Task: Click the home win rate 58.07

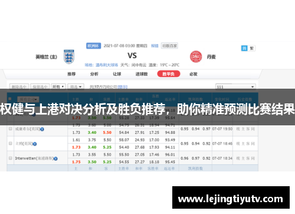Action: click(x=124, y=140)
